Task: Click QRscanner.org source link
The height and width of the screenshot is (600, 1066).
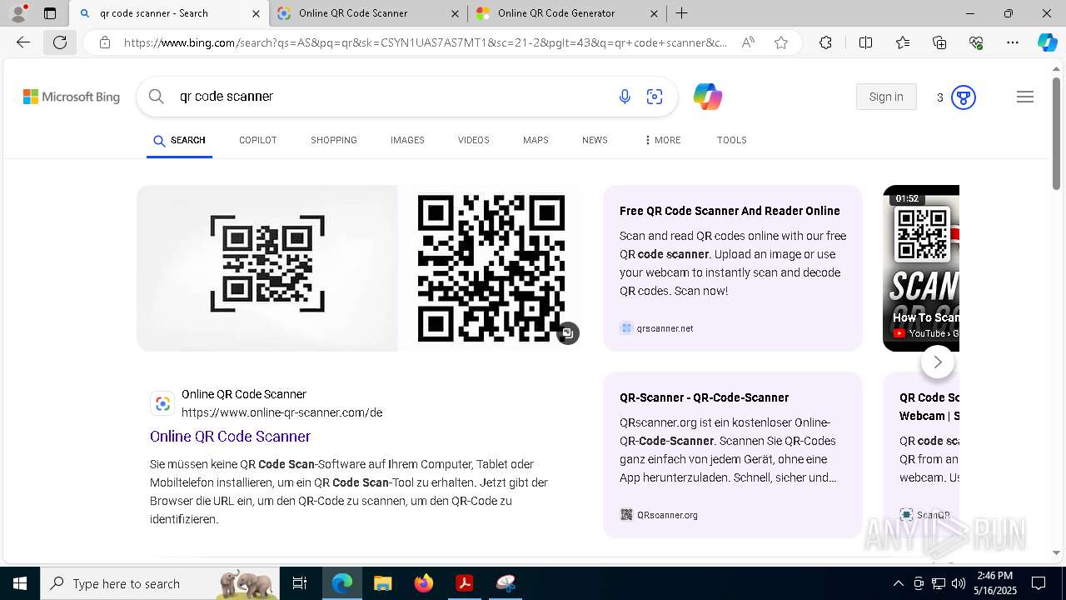Action: (659, 515)
